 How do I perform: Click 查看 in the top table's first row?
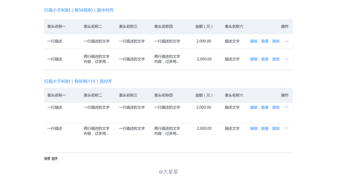pyautogui.click(x=265, y=41)
